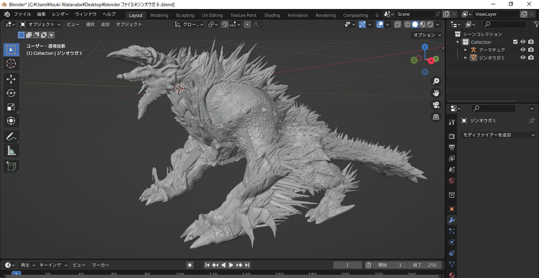Open the モディファイアーを追加 dropdown
The width and height of the screenshot is (539, 278).
(x=499, y=135)
